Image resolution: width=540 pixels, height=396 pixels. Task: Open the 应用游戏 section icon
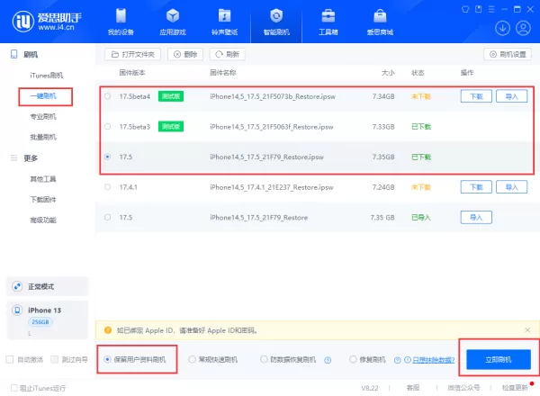click(x=173, y=16)
